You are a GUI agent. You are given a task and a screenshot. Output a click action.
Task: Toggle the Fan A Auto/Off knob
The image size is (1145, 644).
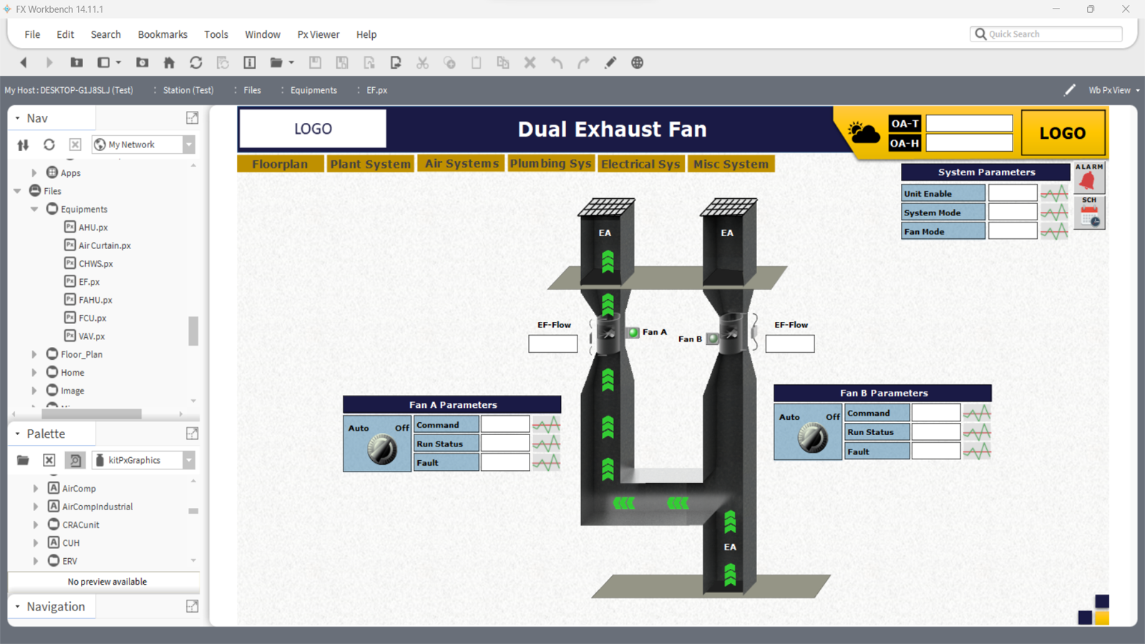tap(381, 450)
